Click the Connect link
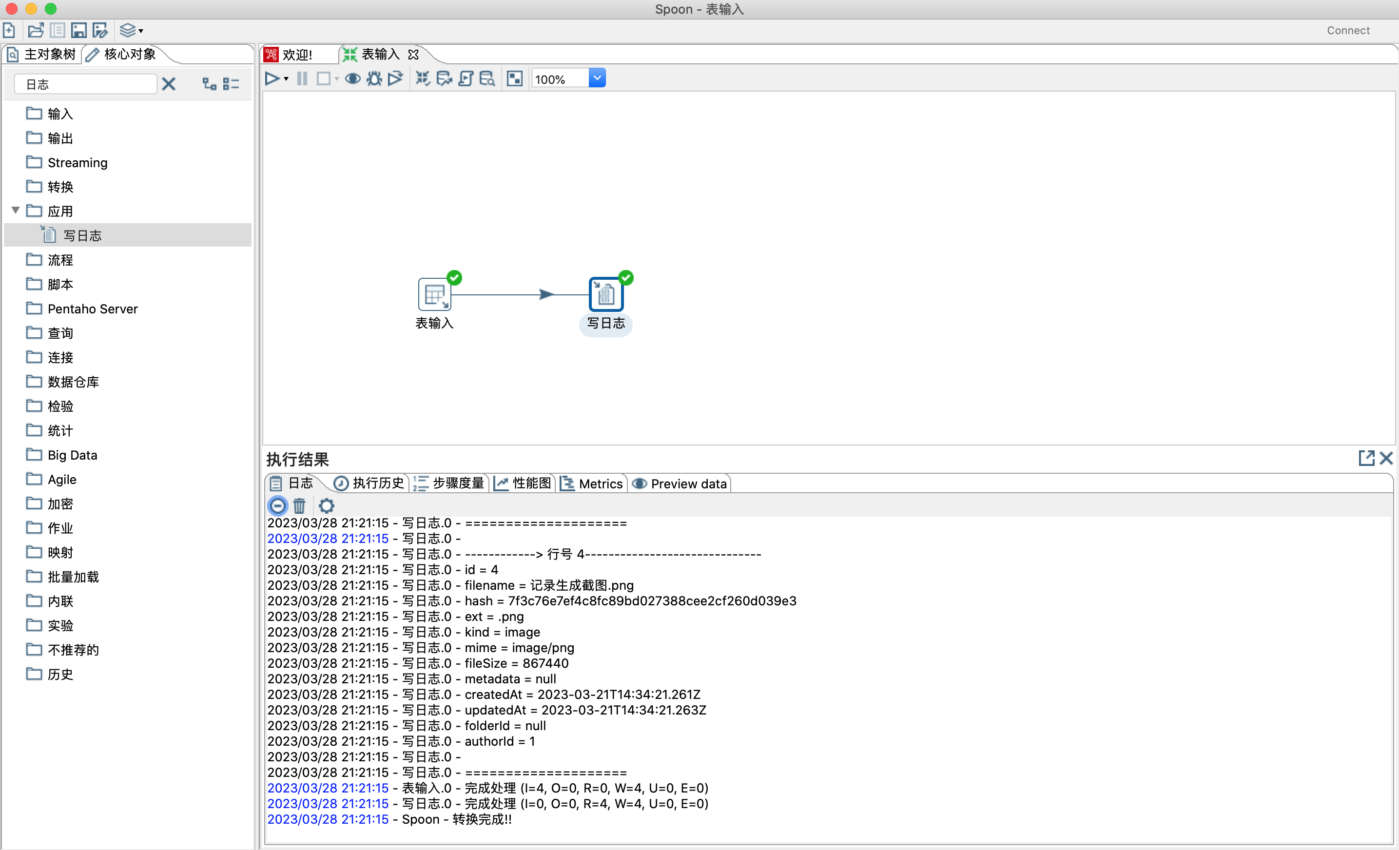1399x850 pixels. [1348, 30]
